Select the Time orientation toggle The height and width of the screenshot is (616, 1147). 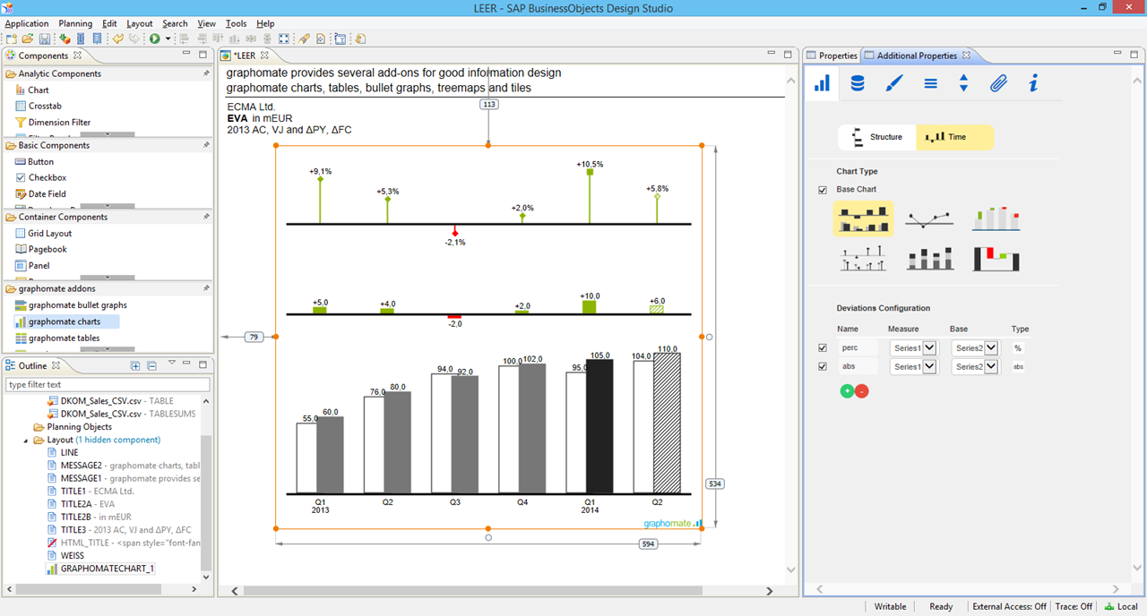pos(955,137)
